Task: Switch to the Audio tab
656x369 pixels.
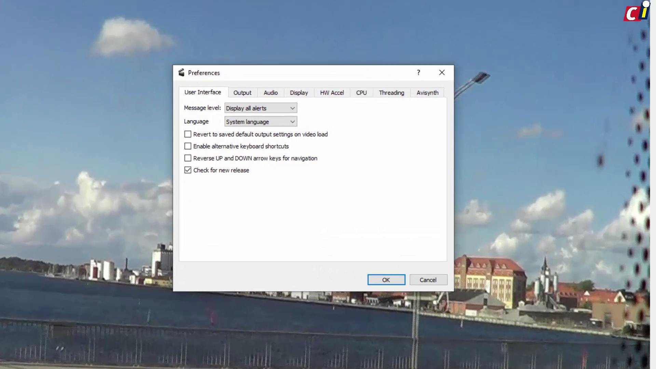Action: 270,93
